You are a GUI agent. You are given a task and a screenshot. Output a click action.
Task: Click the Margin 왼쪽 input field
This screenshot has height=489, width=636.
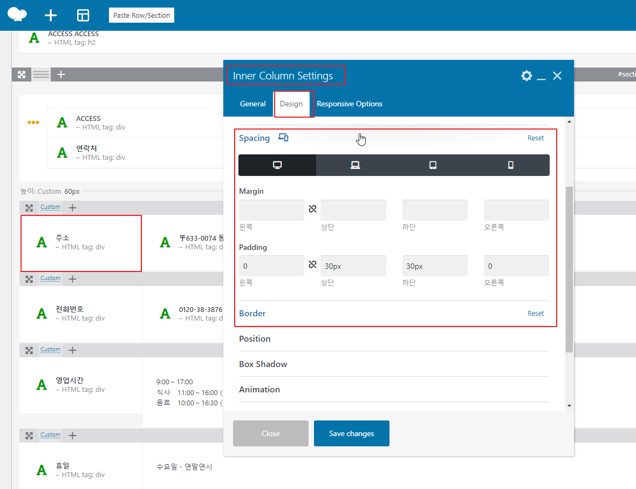(x=271, y=210)
